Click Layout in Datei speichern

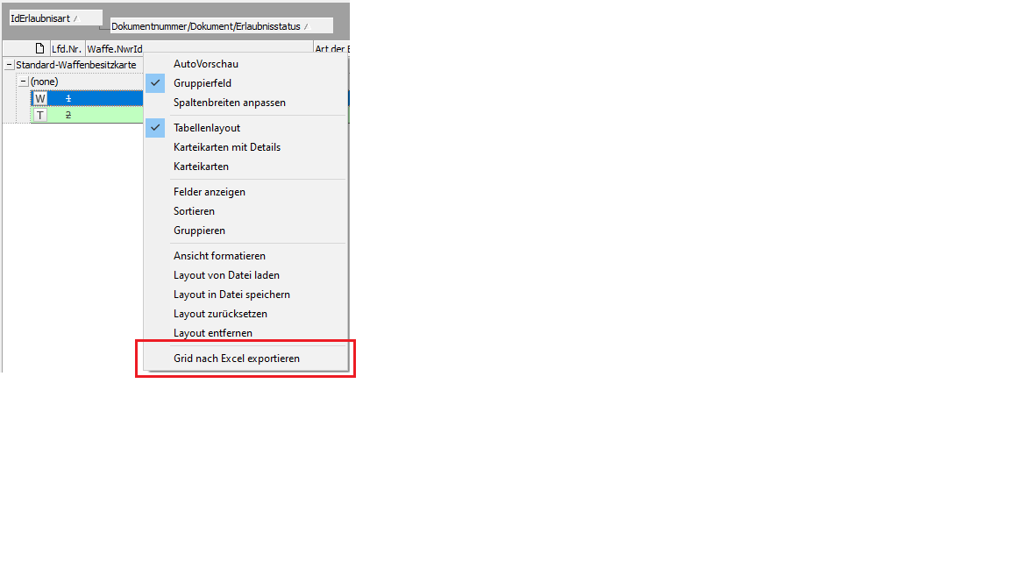(x=231, y=295)
